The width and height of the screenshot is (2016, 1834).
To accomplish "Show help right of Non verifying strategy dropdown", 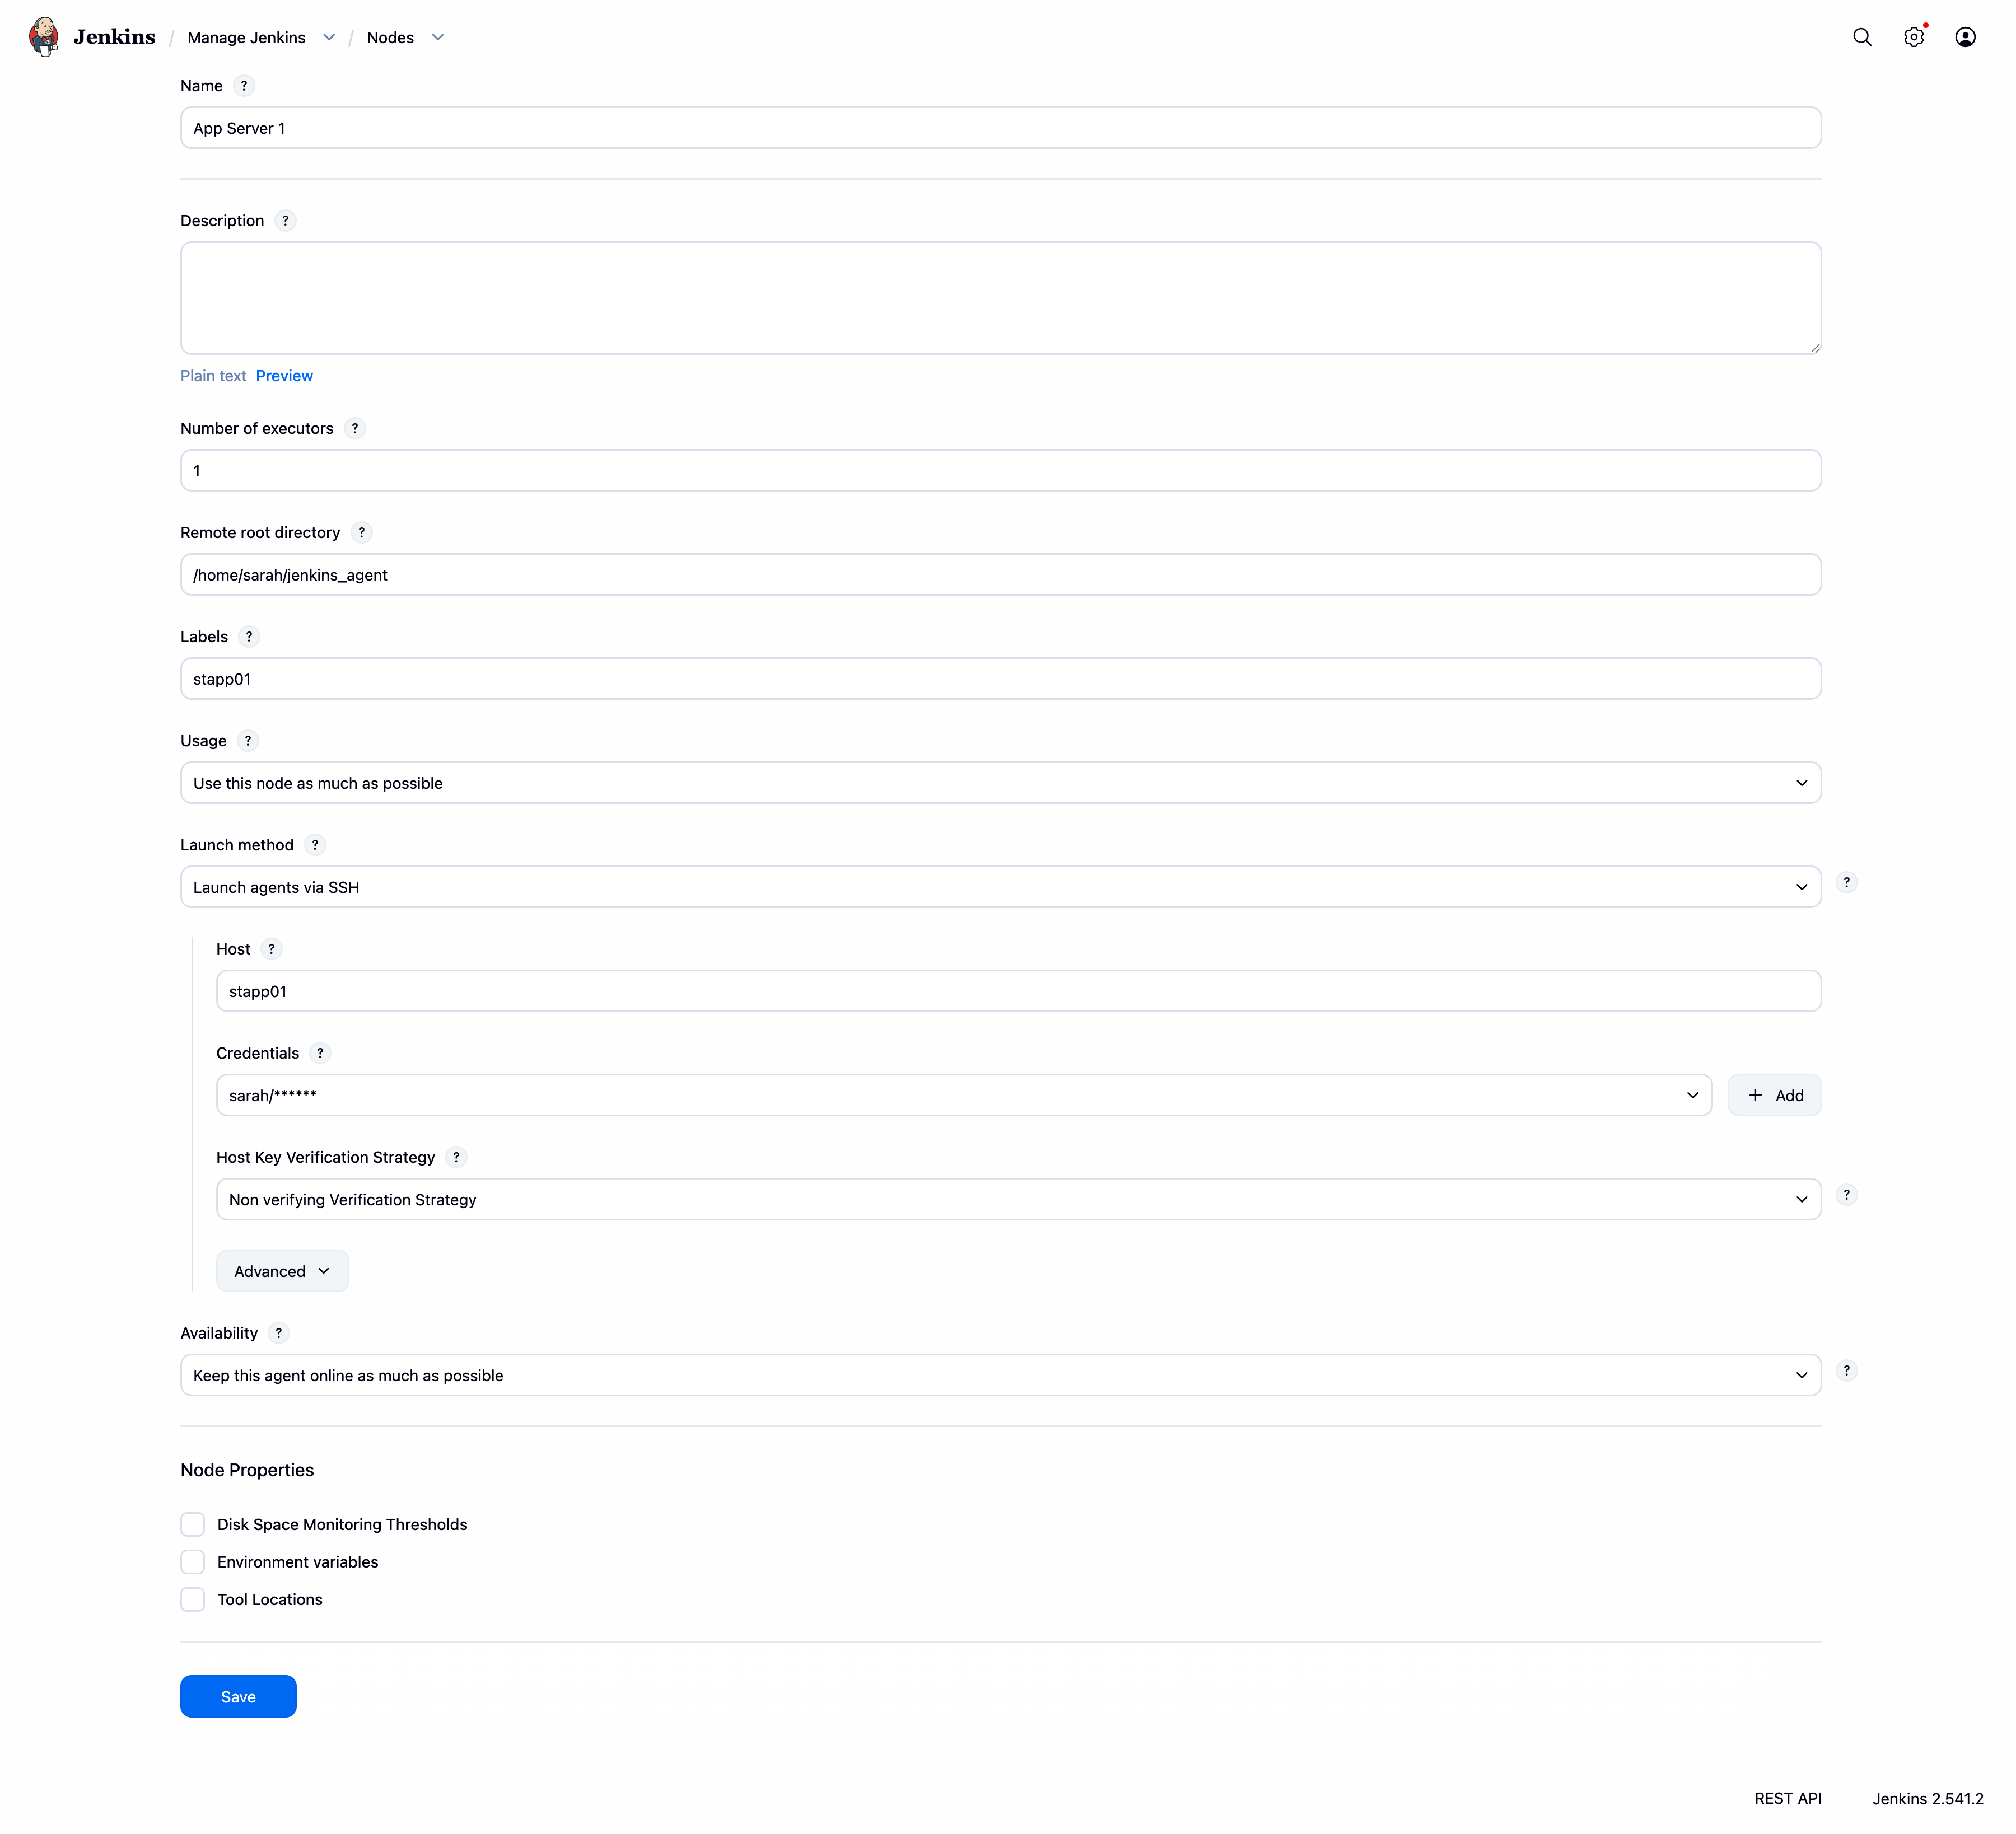I will (1847, 1194).
